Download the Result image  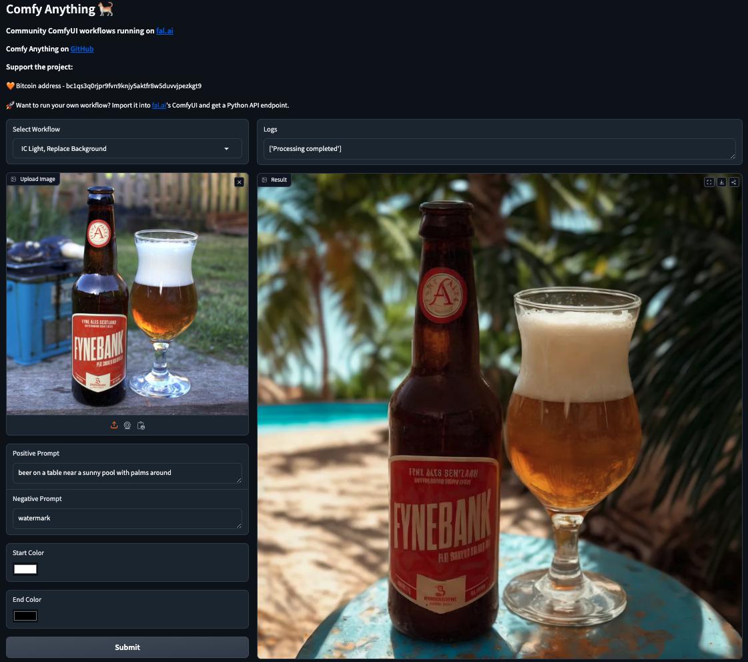point(721,182)
